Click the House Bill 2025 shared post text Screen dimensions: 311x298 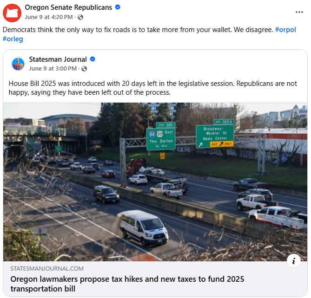tap(153, 88)
